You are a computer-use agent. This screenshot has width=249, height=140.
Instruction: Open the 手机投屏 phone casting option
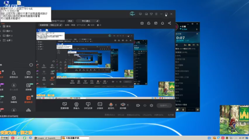tap(88, 106)
